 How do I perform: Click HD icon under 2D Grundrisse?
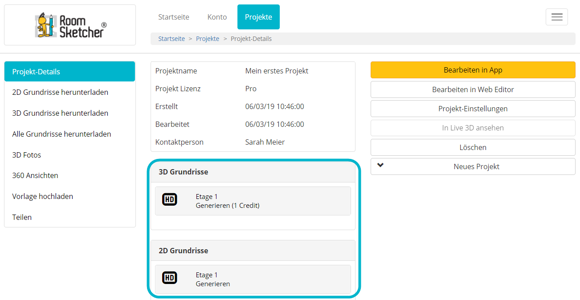point(169,278)
